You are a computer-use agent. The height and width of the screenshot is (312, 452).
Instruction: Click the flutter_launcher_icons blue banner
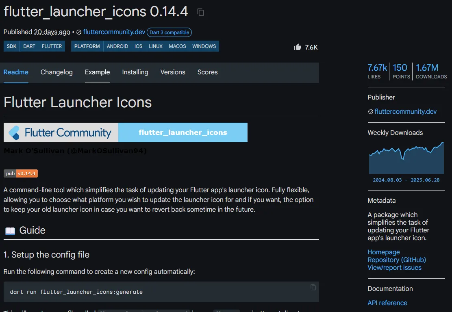coord(183,132)
